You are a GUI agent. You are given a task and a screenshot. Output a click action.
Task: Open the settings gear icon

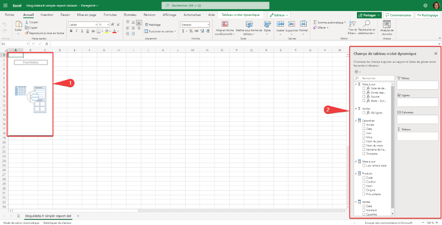425,6
